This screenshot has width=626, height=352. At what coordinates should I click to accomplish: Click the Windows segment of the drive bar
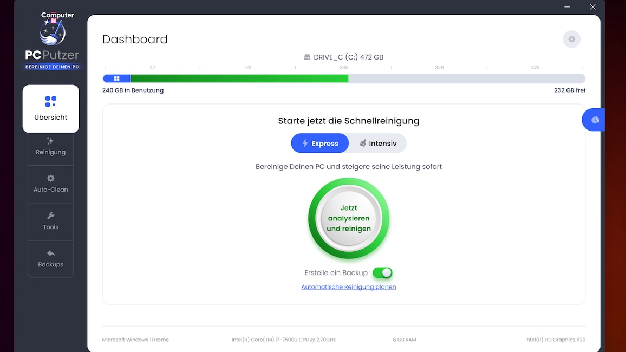click(x=116, y=79)
